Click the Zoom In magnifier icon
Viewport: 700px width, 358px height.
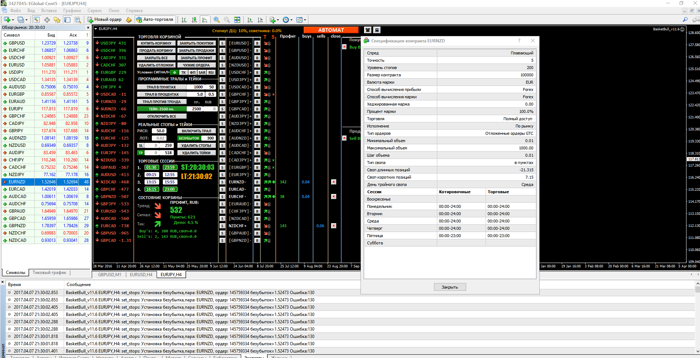(x=217, y=20)
